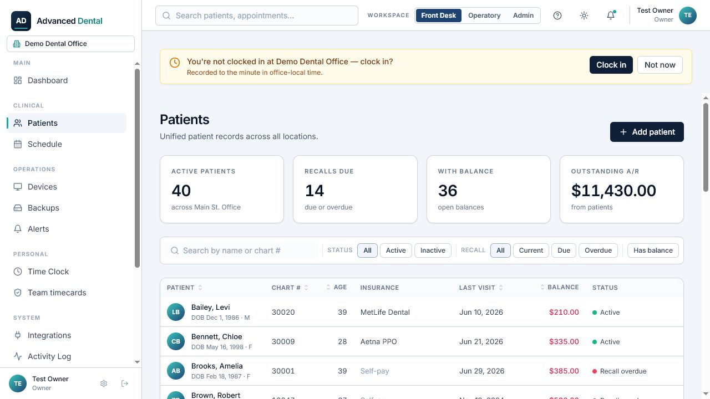710x399 pixels.
Task: Open the Bennett, Chloe patient record
Action: coord(422,341)
